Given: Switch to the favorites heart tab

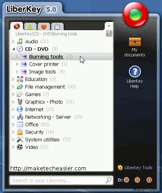Looking at the screenshot, I should click(44, 27).
